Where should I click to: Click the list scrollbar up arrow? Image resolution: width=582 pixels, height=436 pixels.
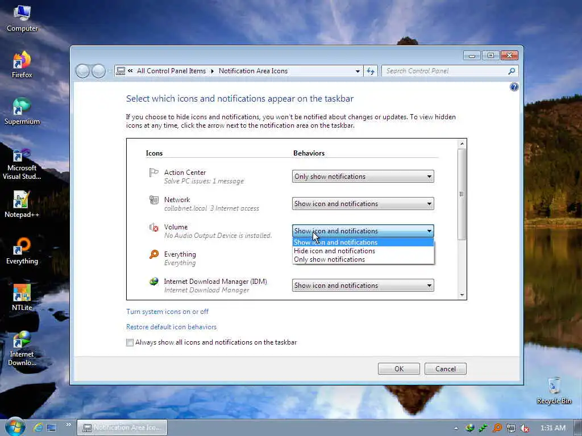point(462,144)
